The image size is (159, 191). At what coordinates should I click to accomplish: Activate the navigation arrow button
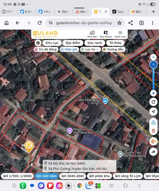coord(153,112)
